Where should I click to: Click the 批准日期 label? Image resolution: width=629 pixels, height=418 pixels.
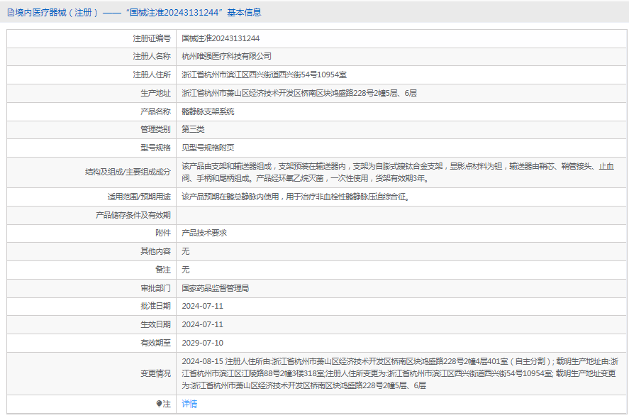[x=155, y=306]
